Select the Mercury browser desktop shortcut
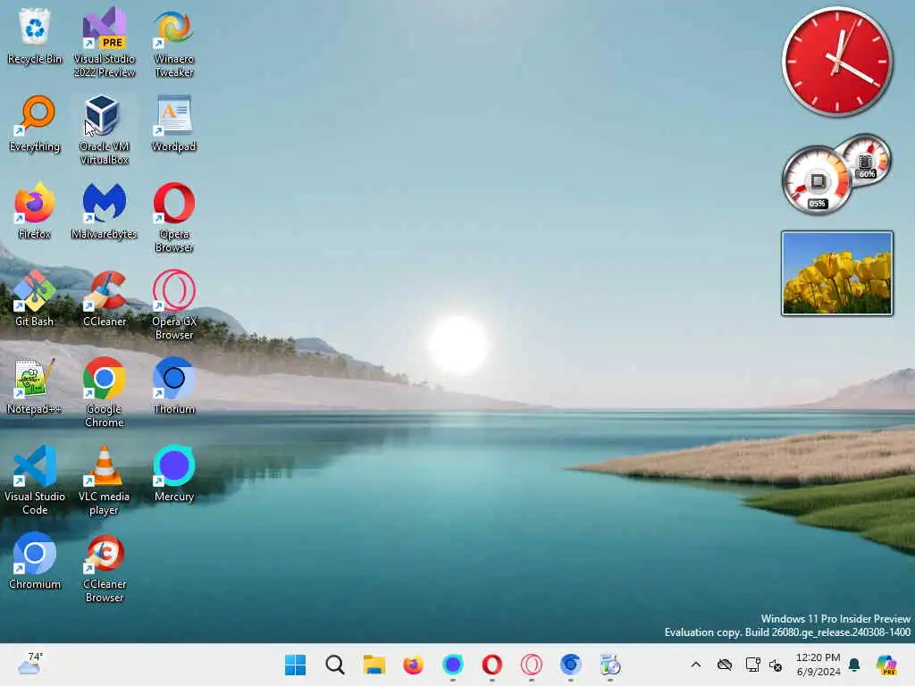The image size is (915, 686). click(174, 473)
